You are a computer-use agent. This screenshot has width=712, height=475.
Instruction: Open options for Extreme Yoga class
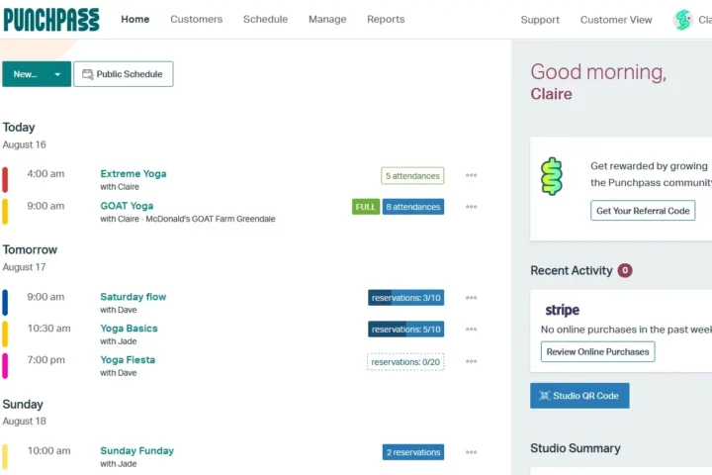(472, 175)
